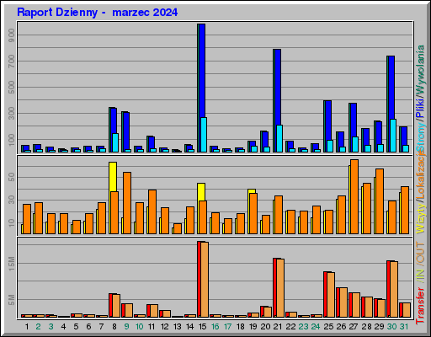
Task: Click the yellow visits bar for day 19
Action: click(x=252, y=191)
